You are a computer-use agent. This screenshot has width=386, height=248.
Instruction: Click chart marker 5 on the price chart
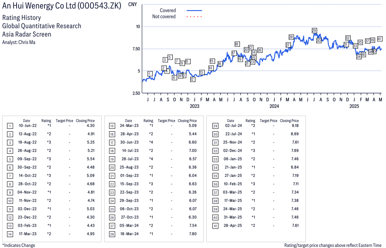click(x=170, y=57)
